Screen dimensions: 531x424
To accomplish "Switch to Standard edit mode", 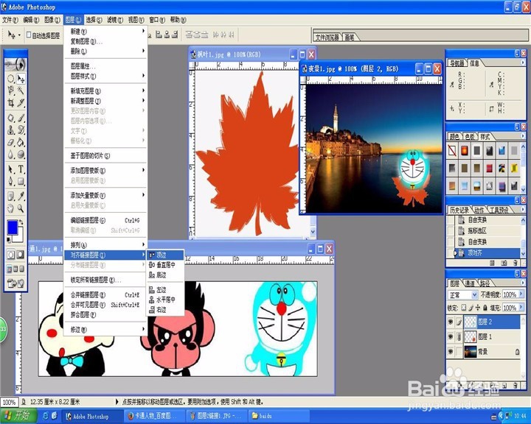I will (11, 254).
